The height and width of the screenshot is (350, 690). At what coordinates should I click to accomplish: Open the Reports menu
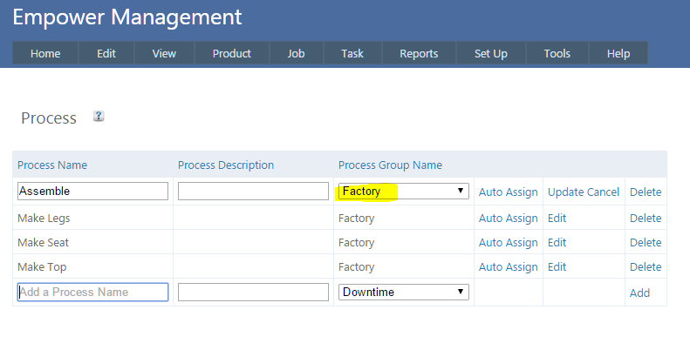(x=419, y=53)
